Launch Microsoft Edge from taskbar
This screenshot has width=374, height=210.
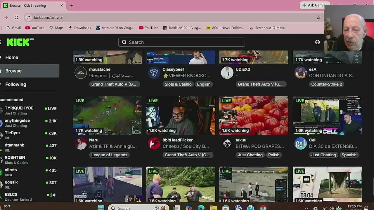pos(201,208)
